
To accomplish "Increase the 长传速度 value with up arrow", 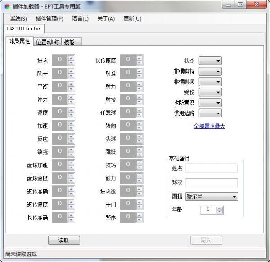I will 139,58.
